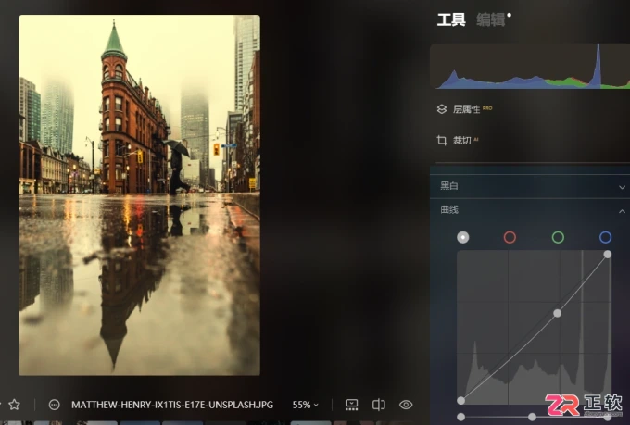Open the more options ellipsis menu

(x=55, y=405)
